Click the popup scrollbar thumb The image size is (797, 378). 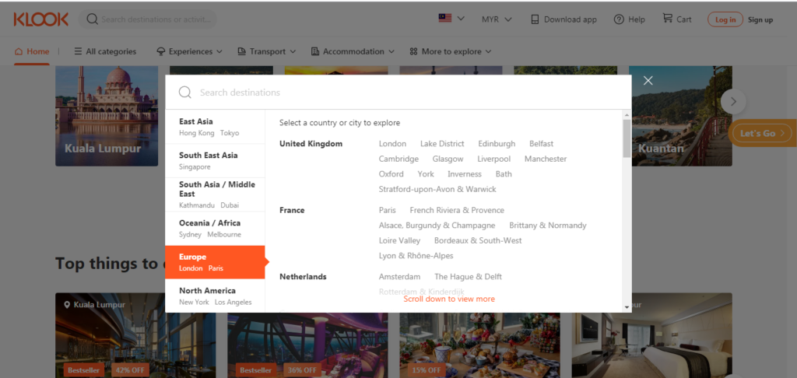click(627, 138)
